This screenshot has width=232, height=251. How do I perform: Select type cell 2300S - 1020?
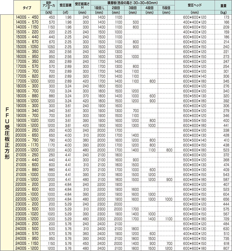(x=27, y=214)
